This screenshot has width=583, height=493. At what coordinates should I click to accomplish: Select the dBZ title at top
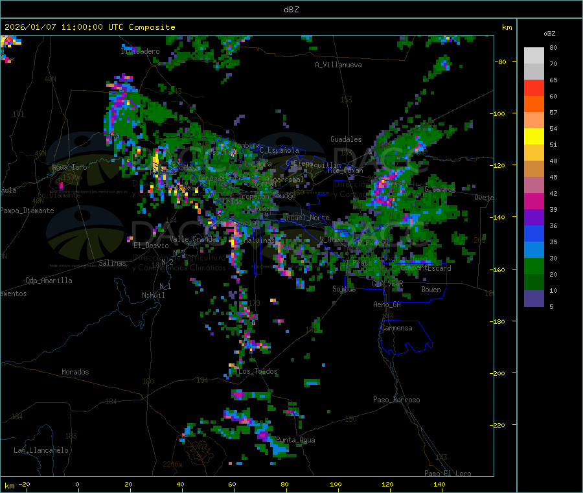click(291, 10)
